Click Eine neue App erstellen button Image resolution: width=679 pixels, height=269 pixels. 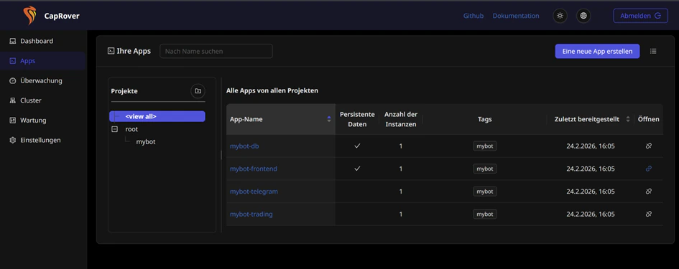(x=597, y=51)
